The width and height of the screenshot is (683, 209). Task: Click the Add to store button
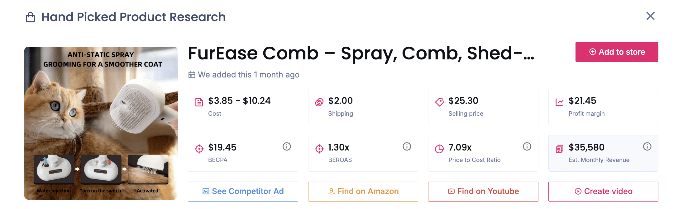617,52
